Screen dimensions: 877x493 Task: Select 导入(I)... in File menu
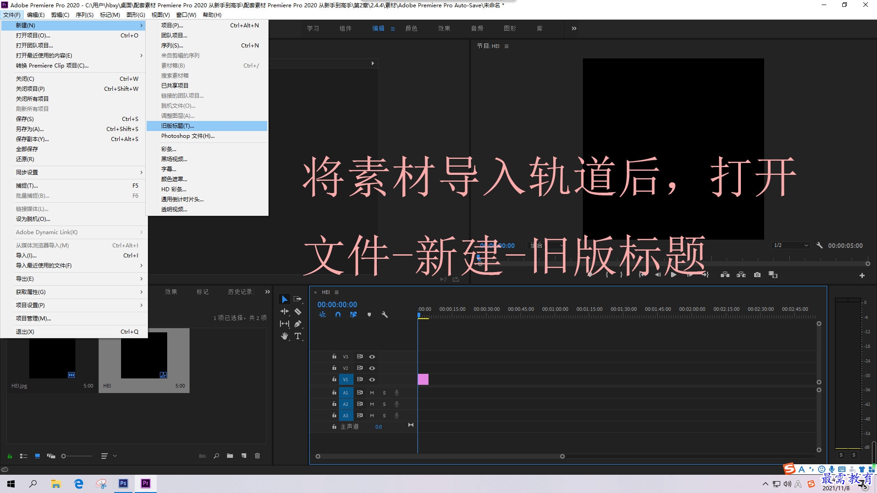pyautogui.click(x=74, y=255)
